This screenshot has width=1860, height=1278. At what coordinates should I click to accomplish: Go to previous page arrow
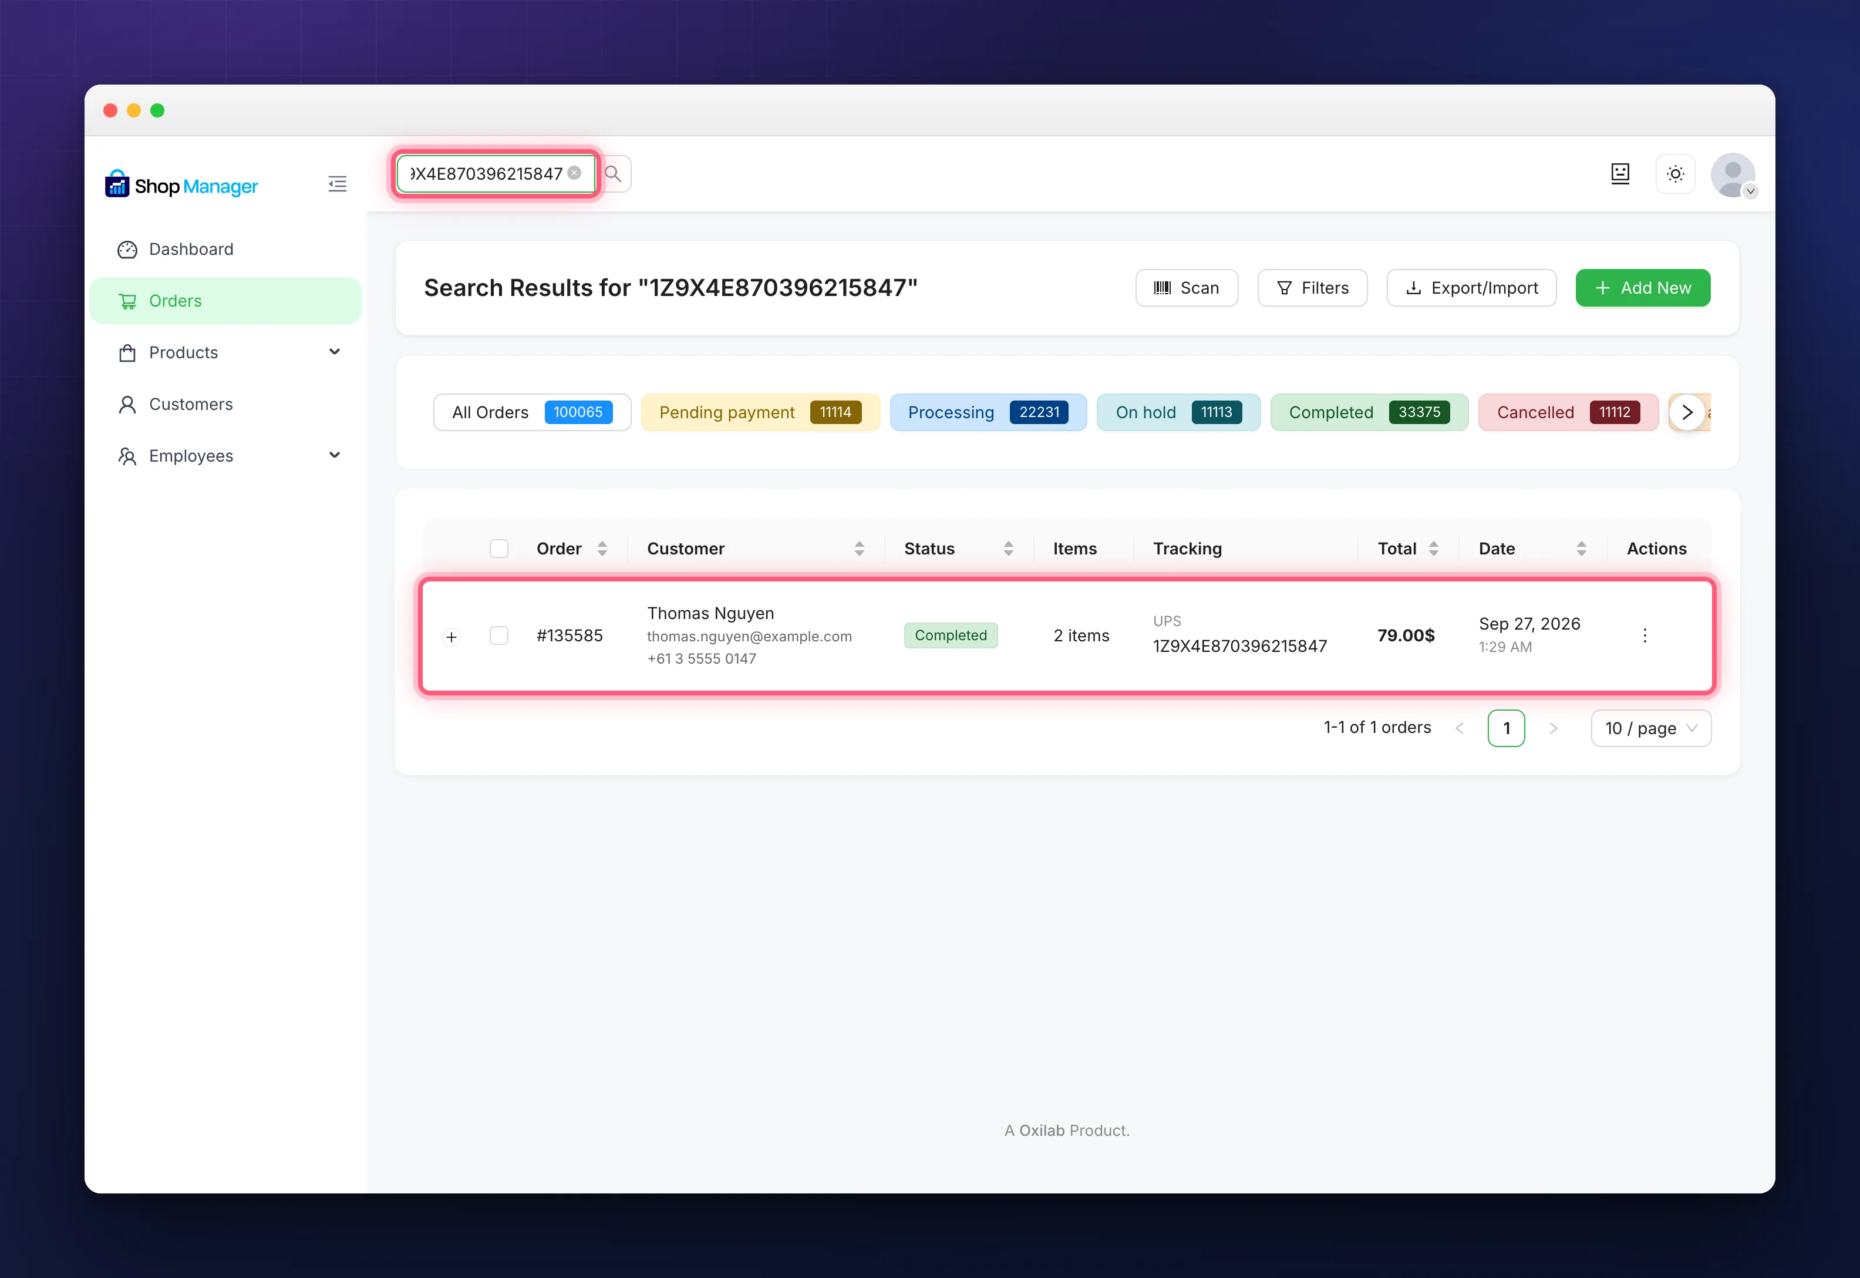pyautogui.click(x=1459, y=728)
